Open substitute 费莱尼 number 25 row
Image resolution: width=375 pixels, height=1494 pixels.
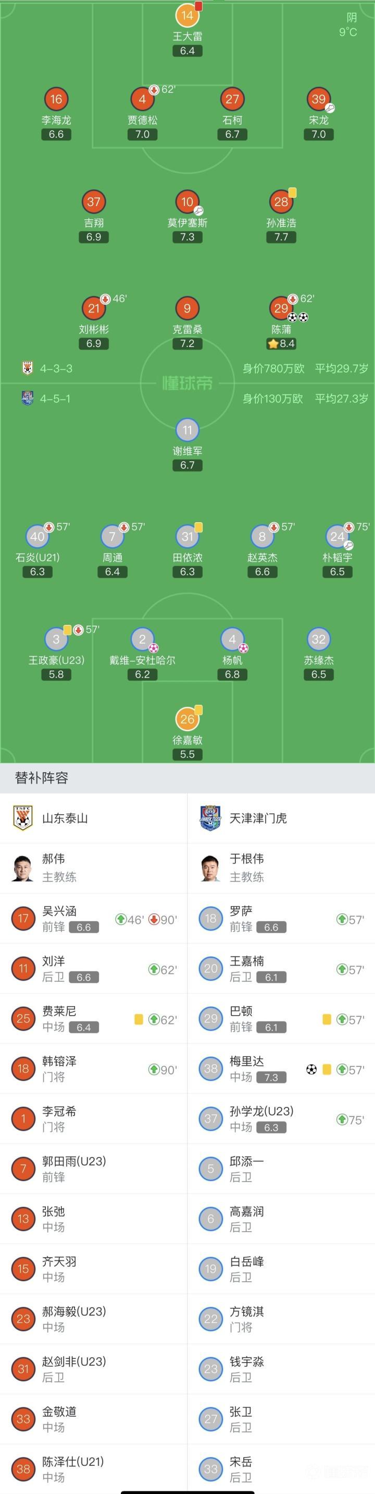[x=94, y=1019]
